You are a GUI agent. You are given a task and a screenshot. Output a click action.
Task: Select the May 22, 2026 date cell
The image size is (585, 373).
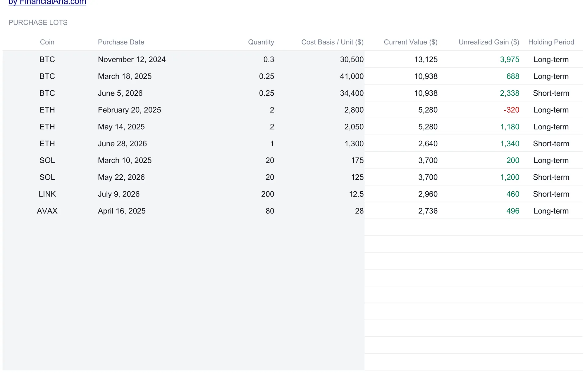[121, 177]
